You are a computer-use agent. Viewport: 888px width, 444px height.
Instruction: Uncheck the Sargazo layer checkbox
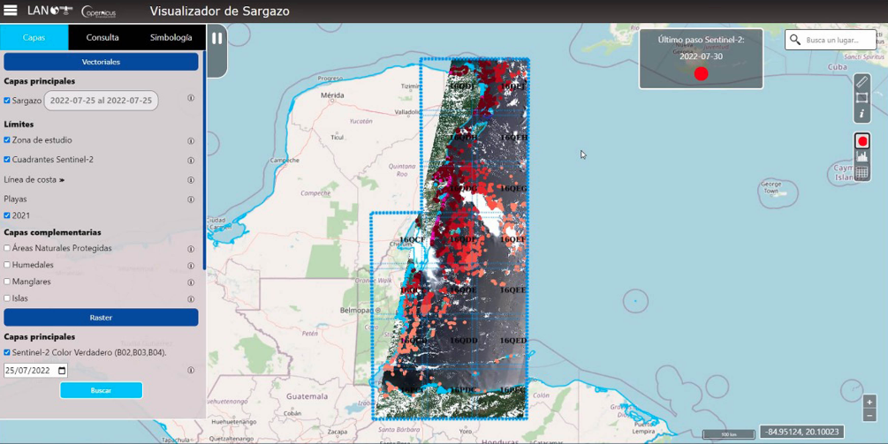[7, 101]
